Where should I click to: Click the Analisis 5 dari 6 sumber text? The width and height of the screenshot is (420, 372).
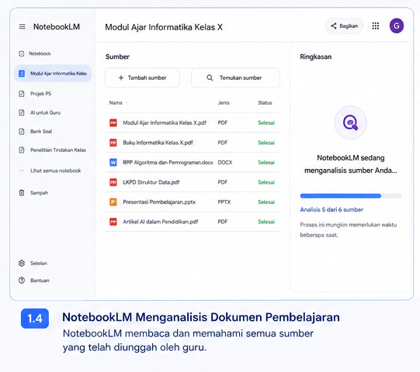pos(331,210)
